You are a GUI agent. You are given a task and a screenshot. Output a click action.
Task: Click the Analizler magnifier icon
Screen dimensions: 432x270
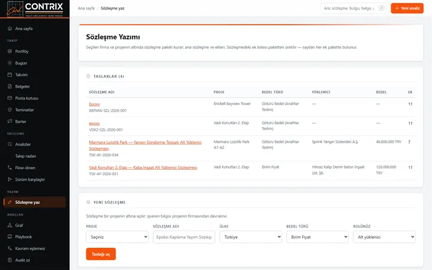point(10,145)
